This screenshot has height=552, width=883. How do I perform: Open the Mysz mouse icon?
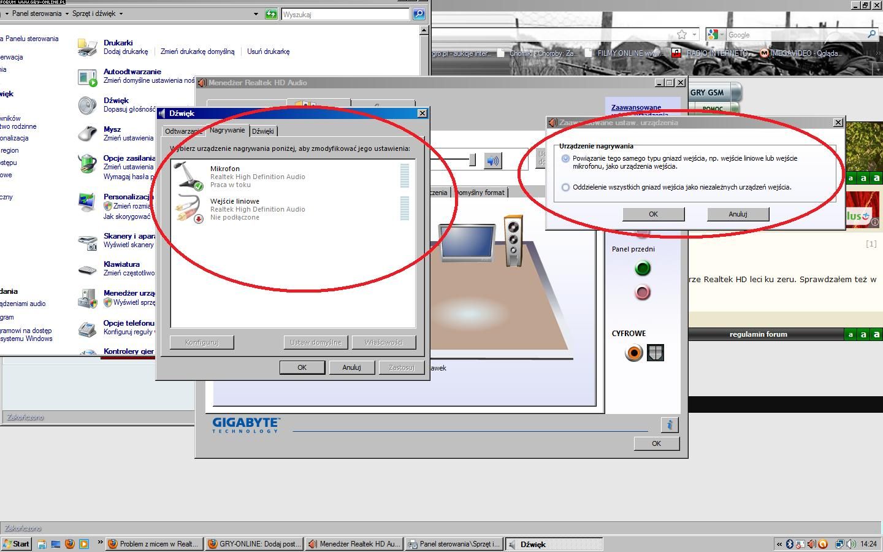point(87,134)
